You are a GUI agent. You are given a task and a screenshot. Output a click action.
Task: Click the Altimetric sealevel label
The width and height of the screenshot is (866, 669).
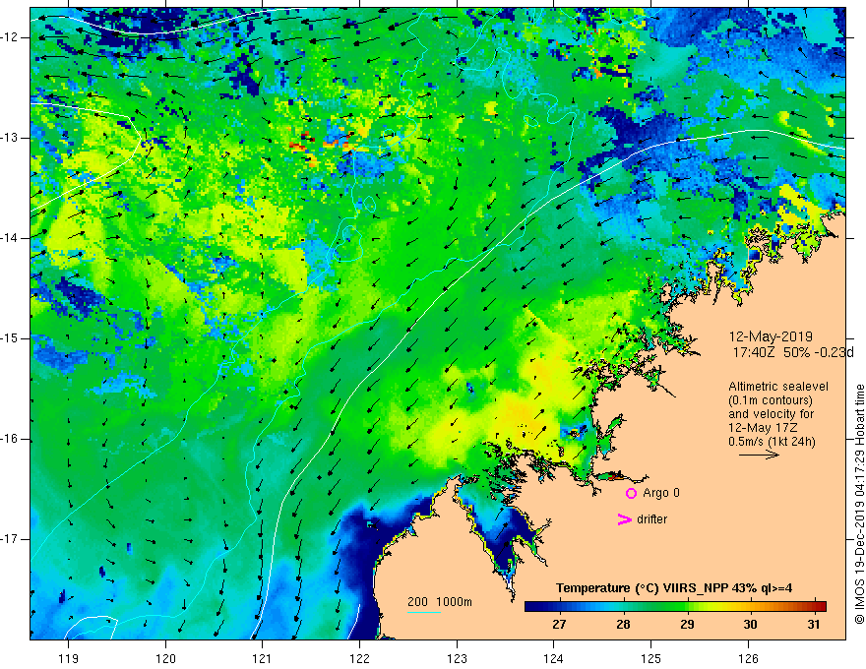[x=778, y=387]
